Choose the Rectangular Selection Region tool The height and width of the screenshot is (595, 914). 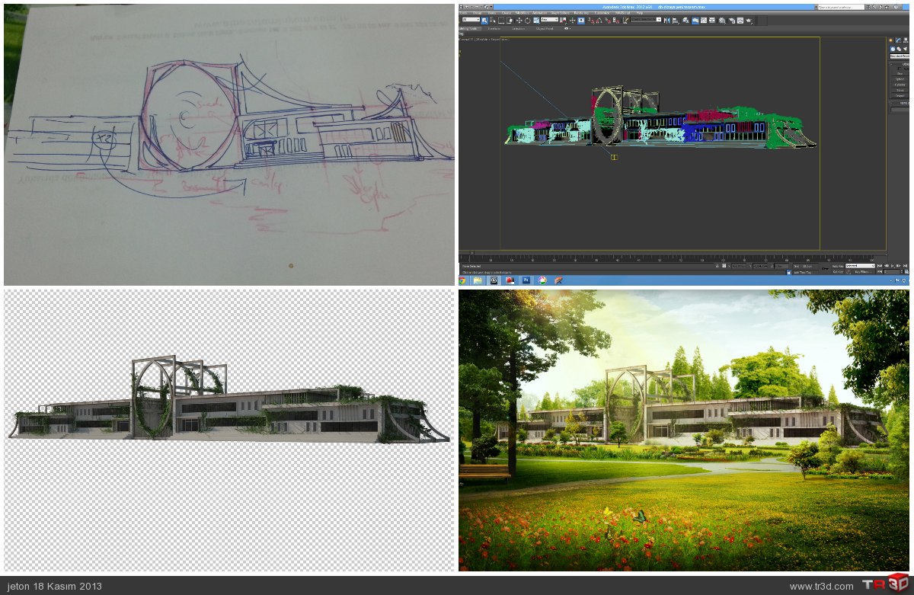(x=501, y=20)
